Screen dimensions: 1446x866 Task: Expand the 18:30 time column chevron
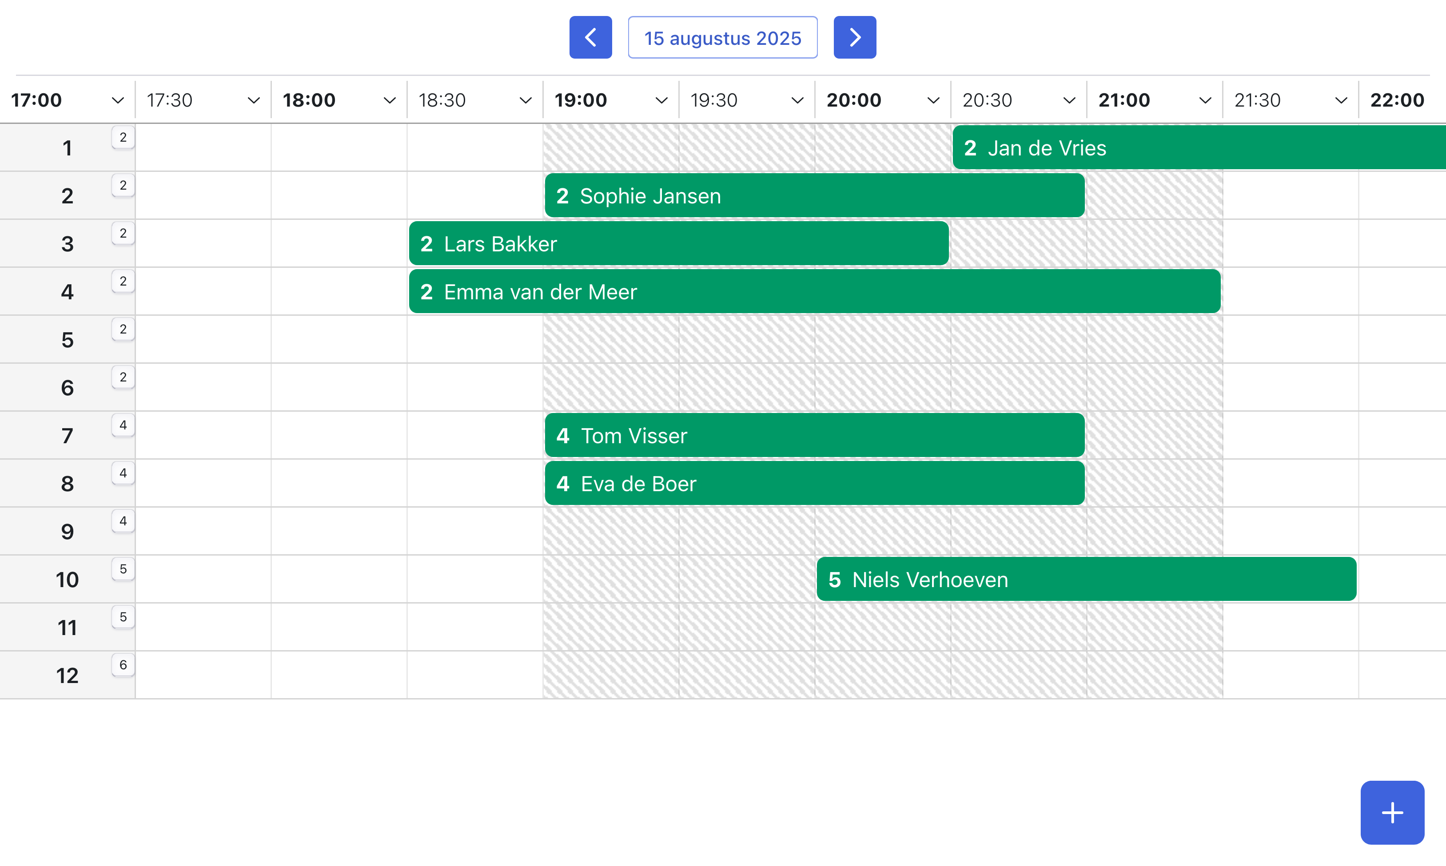[525, 100]
